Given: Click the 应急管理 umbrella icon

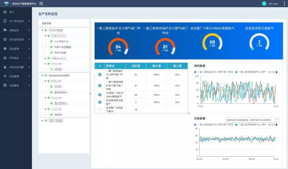Looking at the screenshot, I should (x=5, y=76).
